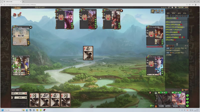The width and height of the screenshot is (200, 112).
Task: Click the red mission icon top-left
Action: [x=14, y=15]
